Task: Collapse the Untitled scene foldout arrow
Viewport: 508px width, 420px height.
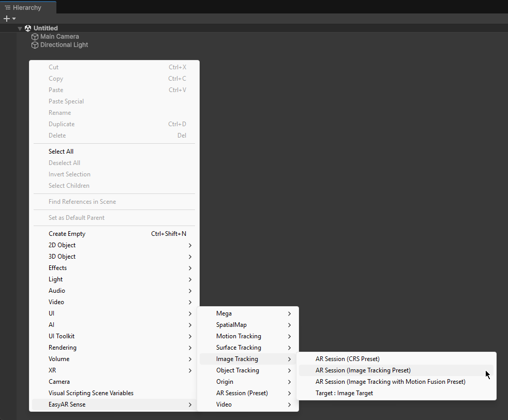Action: pos(20,28)
